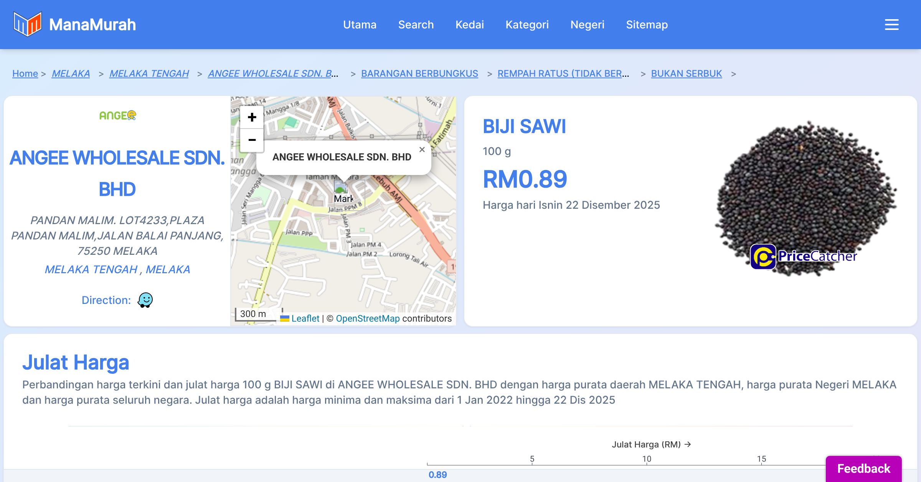The height and width of the screenshot is (482, 921).
Task: Open the Utama menu item
Action: (360, 25)
